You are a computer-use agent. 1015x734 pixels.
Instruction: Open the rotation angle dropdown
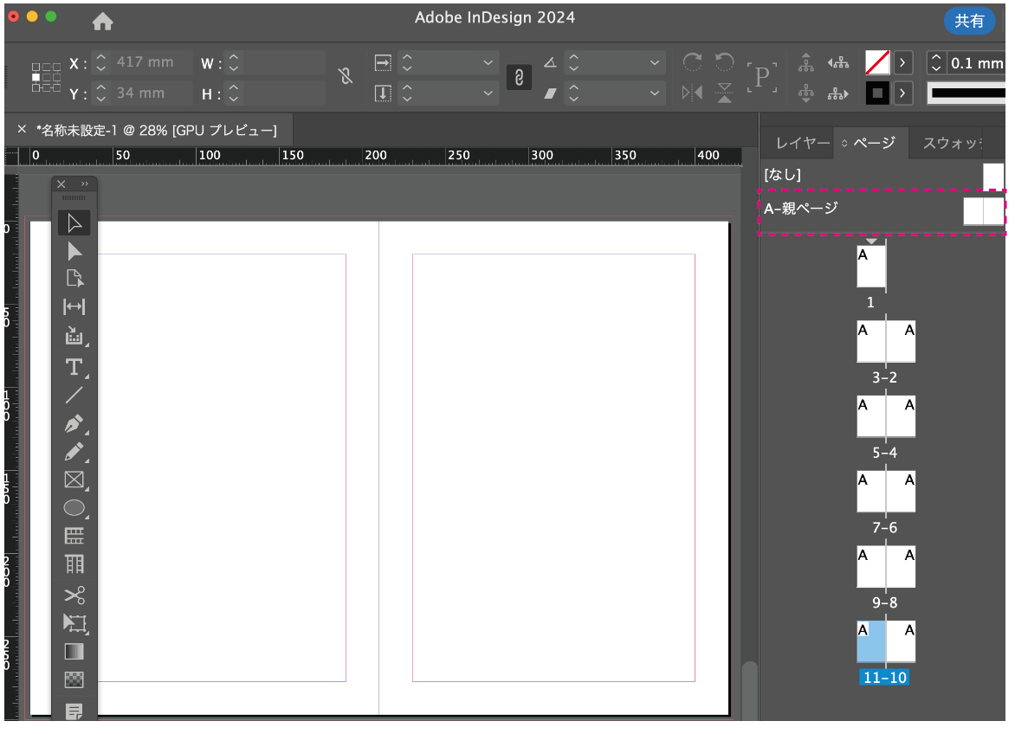(656, 62)
